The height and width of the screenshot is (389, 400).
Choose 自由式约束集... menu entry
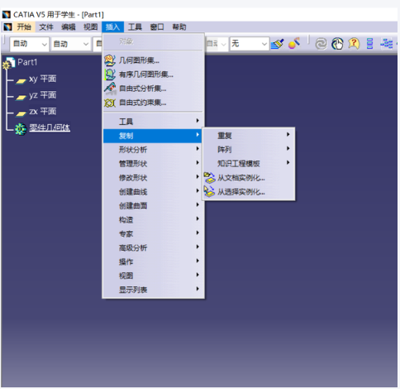pos(153,103)
